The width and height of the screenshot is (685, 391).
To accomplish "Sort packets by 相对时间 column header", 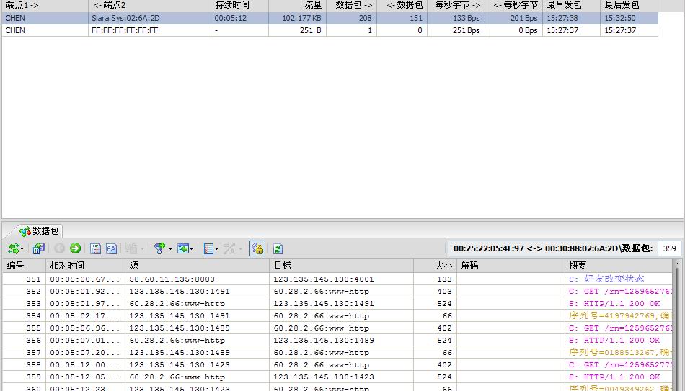I will click(85, 266).
